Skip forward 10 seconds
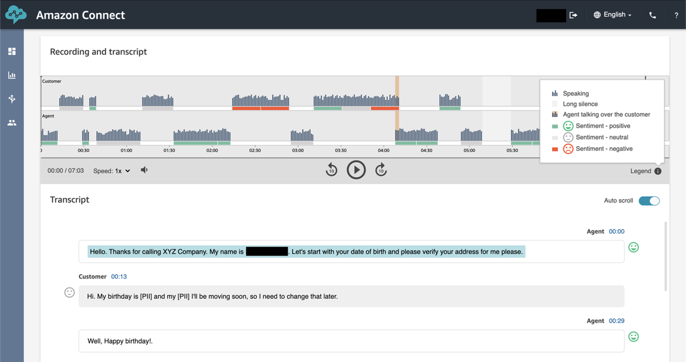 [381, 170]
